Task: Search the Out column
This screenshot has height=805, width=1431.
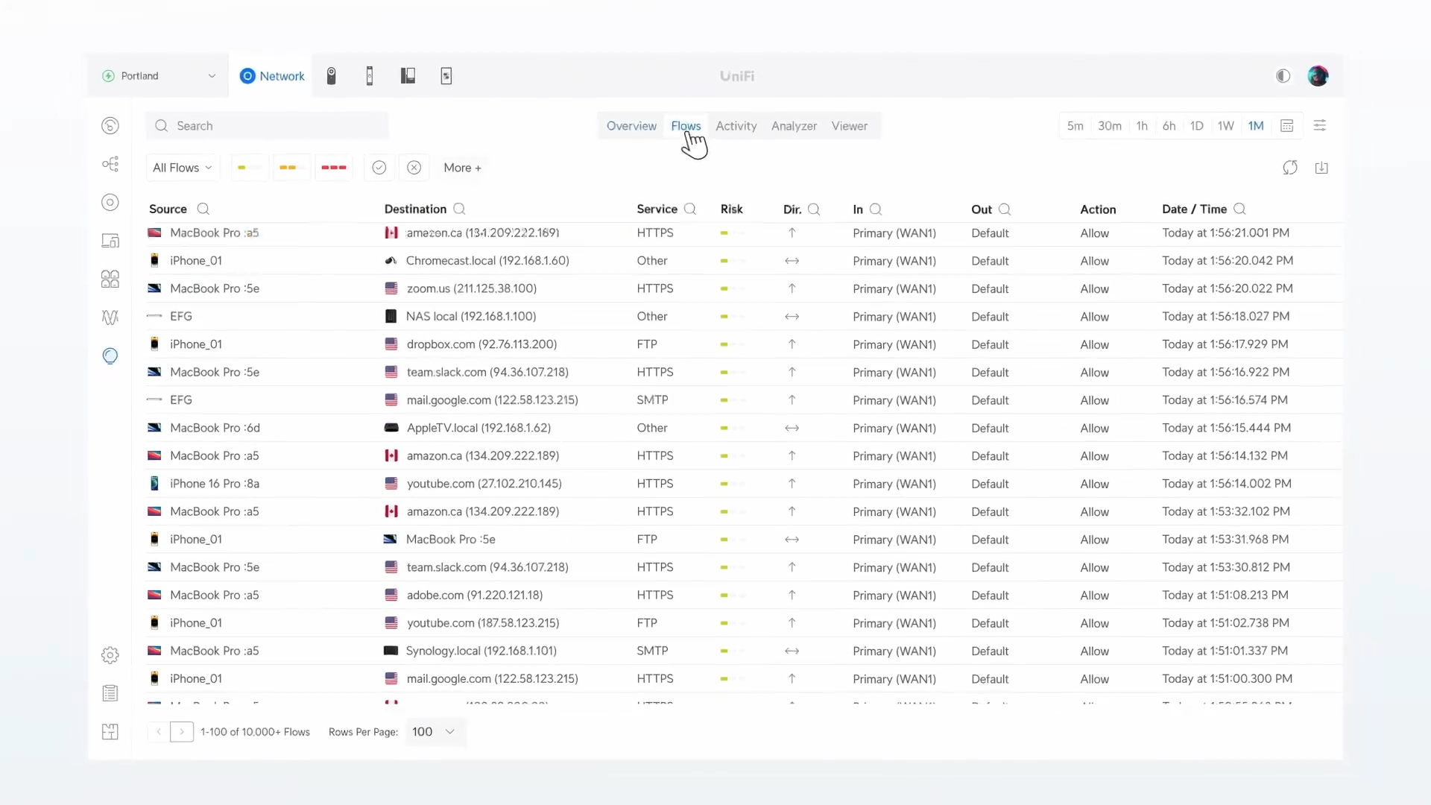Action: click(x=1005, y=209)
